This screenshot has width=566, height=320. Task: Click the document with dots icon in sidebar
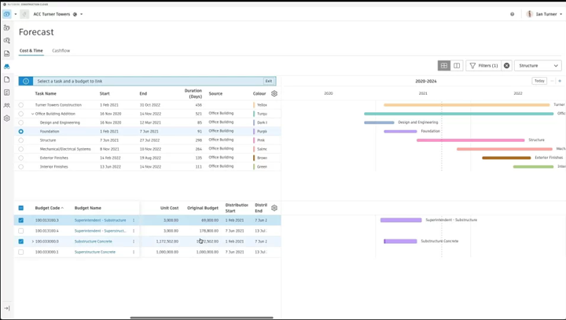(6, 53)
